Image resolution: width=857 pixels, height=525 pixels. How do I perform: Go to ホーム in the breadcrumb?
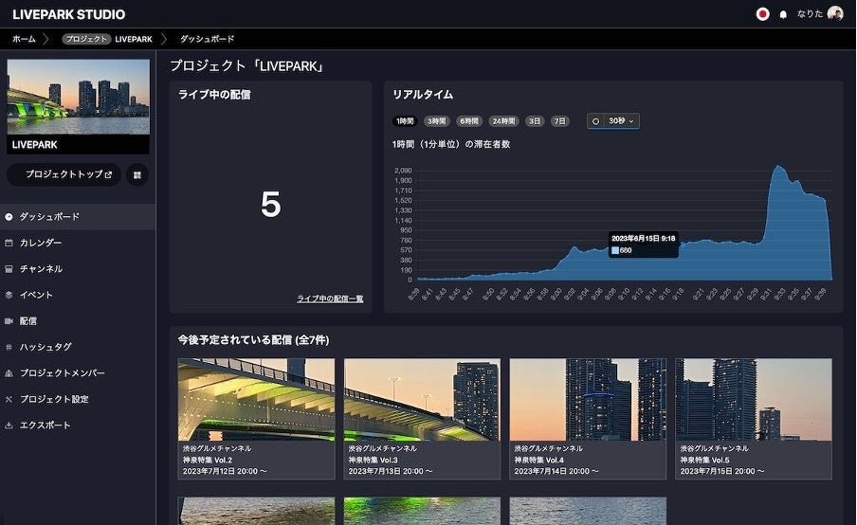[x=24, y=39]
